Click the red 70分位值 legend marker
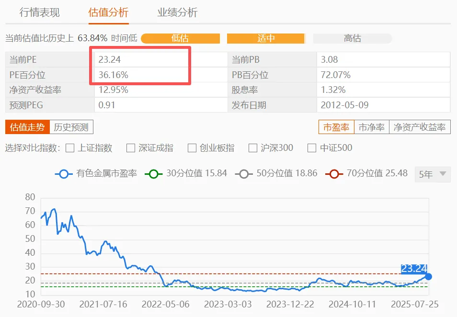Screen dimensions: 457x317 coord(334,174)
